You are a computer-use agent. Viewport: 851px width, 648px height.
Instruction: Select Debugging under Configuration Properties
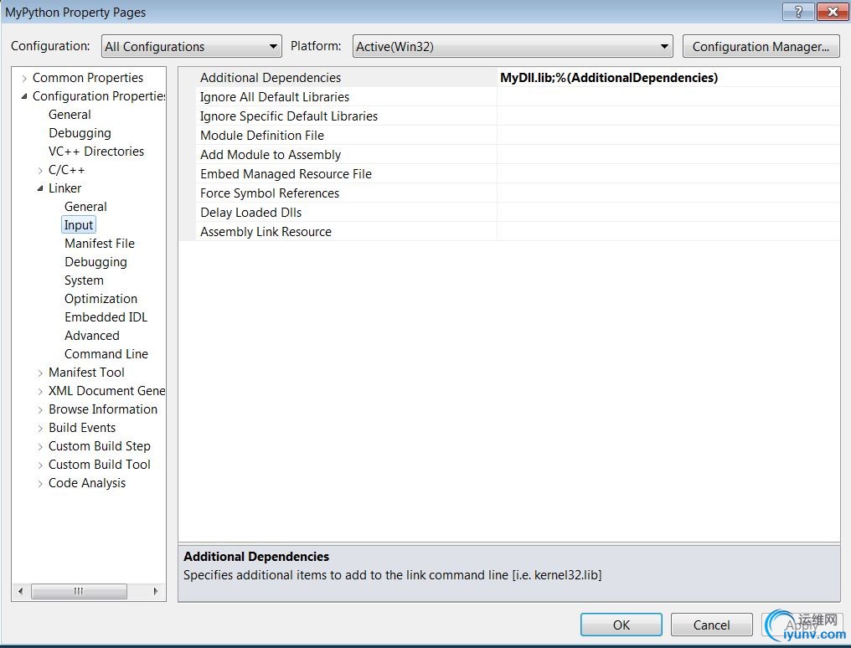[x=80, y=133]
